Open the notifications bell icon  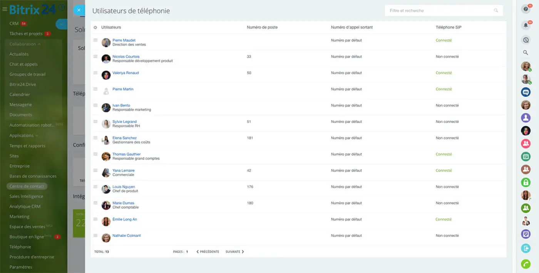click(x=526, y=25)
